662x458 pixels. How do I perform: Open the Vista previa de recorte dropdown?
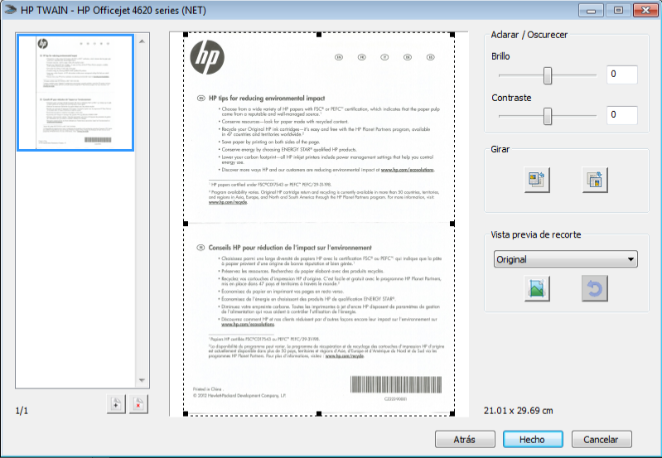(x=565, y=259)
